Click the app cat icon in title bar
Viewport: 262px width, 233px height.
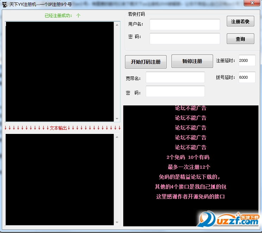pos(5,4)
